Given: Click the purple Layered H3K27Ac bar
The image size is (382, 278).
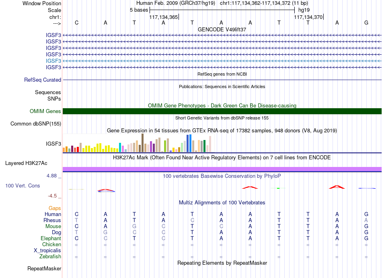Looking at the screenshot, I should [222, 169].
